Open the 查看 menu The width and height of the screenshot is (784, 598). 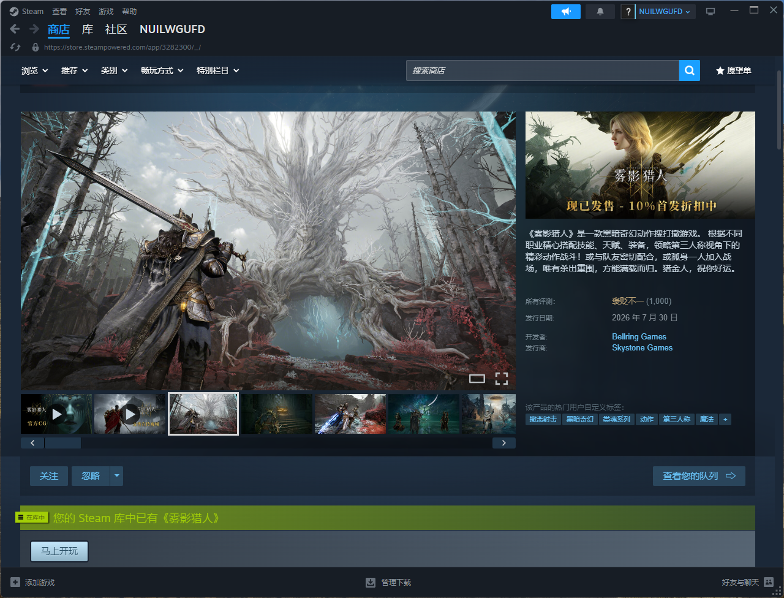tap(59, 12)
